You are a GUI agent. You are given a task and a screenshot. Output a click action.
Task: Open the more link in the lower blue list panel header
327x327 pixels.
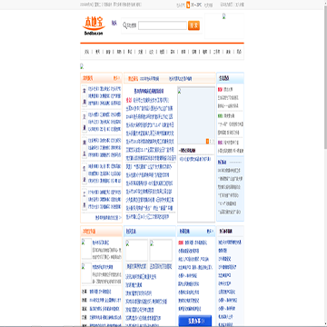coord(210,232)
